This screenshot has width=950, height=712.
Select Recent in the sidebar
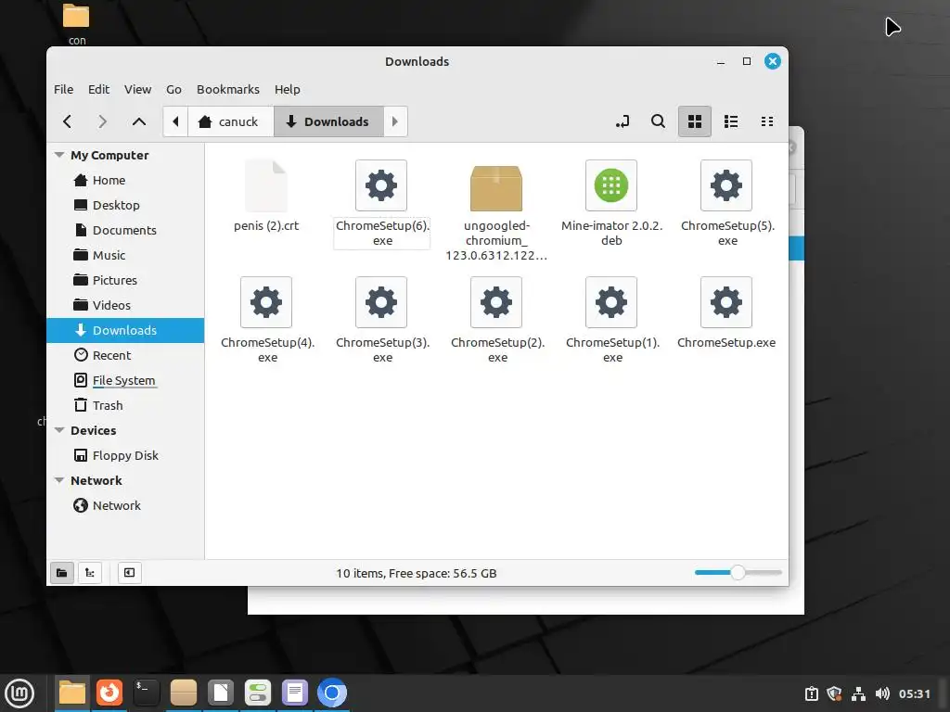point(125,355)
